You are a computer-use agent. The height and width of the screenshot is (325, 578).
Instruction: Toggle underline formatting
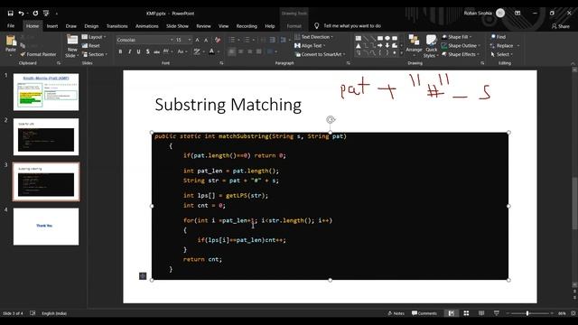coord(138,51)
